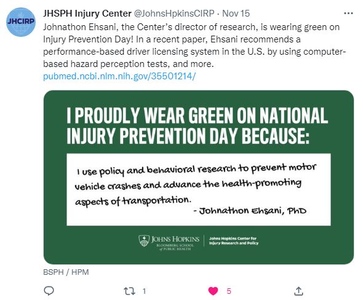Viewport: 363px width, 300px height.
Task: Click the @JohnsHpkinsCIRP handle
Action: coord(174,14)
